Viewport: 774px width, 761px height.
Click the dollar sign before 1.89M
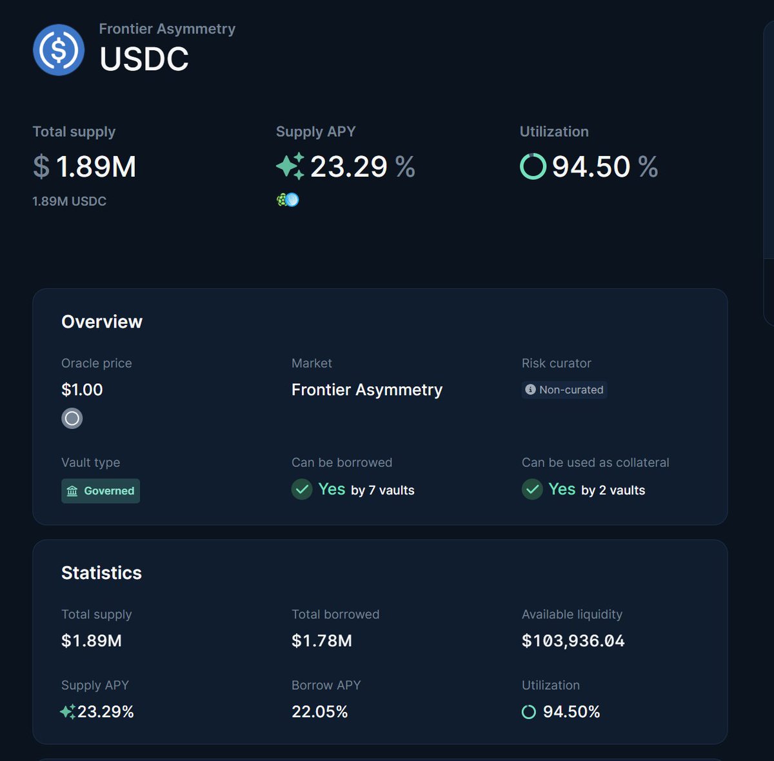(41, 166)
